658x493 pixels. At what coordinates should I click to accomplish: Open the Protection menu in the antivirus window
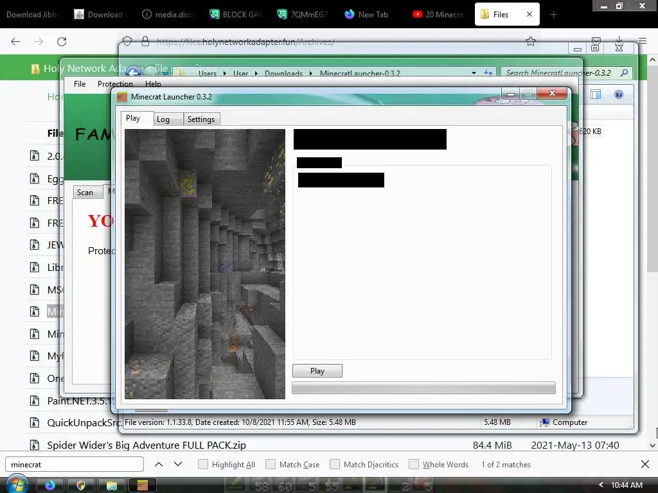coord(115,84)
